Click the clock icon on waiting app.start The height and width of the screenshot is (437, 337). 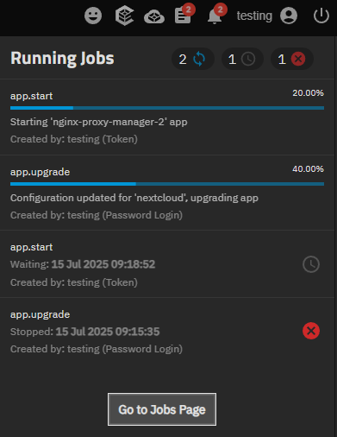[x=311, y=264]
